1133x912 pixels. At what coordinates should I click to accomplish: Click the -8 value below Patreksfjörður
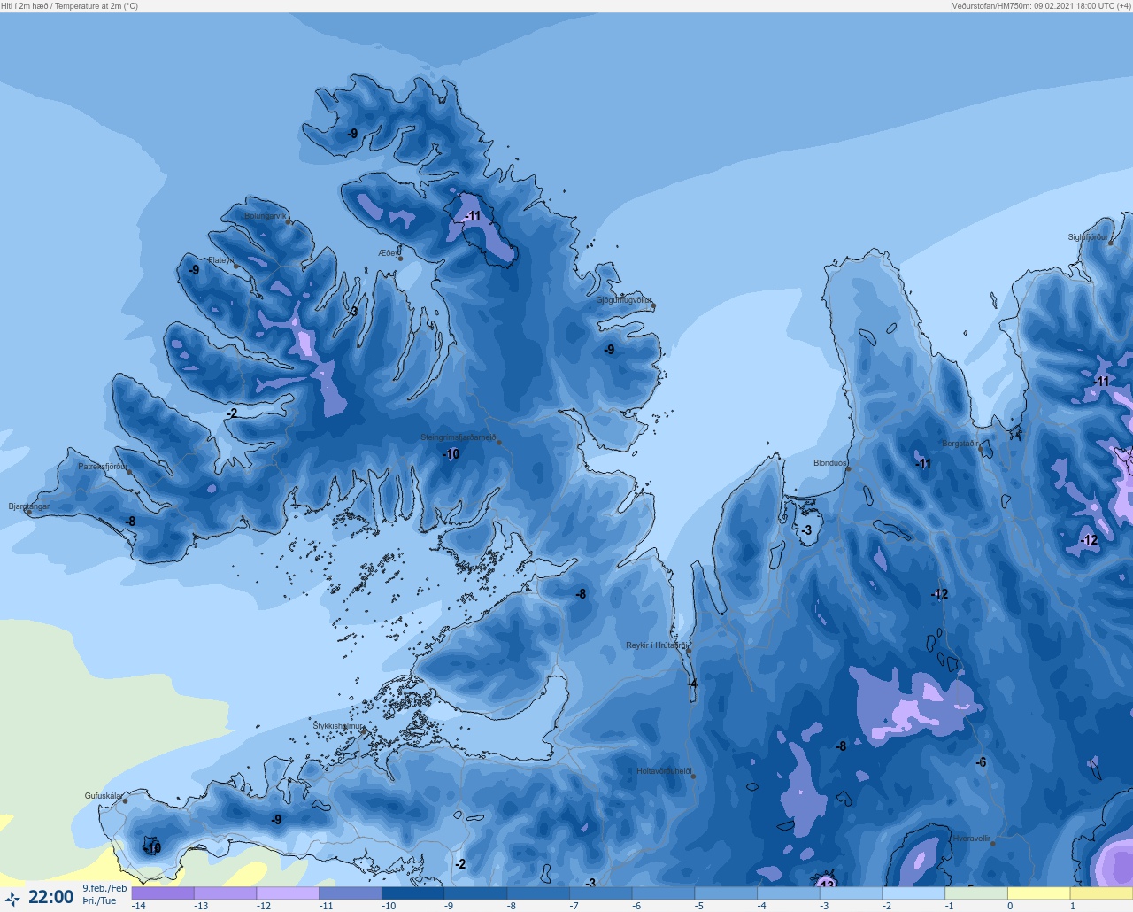pyautogui.click(x=131, y=522)
